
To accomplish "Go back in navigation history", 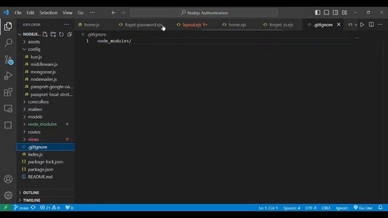I will click(x=113, y=13).
